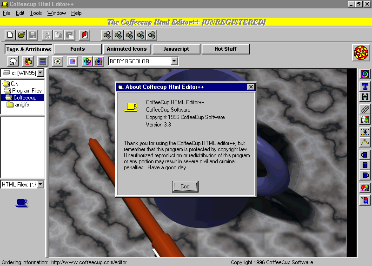Switch to the Animated Icons tab
Image resolution: width=372 pixels, height=266 pixels.
coord(126,49)
